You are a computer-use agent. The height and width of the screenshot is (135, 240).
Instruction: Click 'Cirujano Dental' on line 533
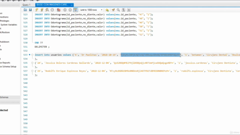(217, 55)
